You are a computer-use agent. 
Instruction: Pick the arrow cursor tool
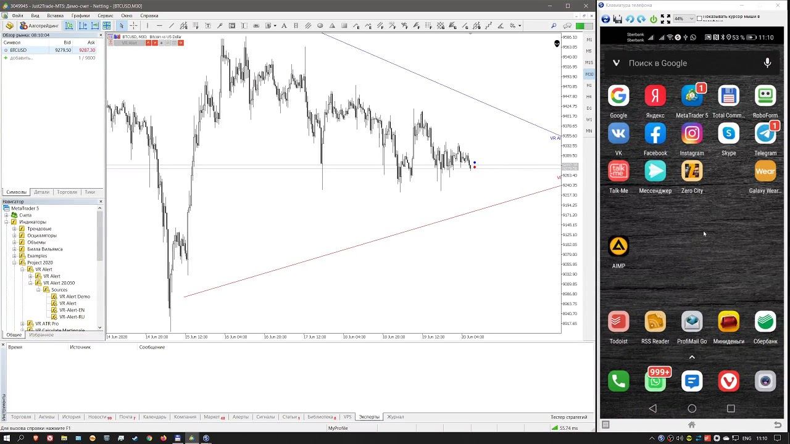[x=122, y=26]
